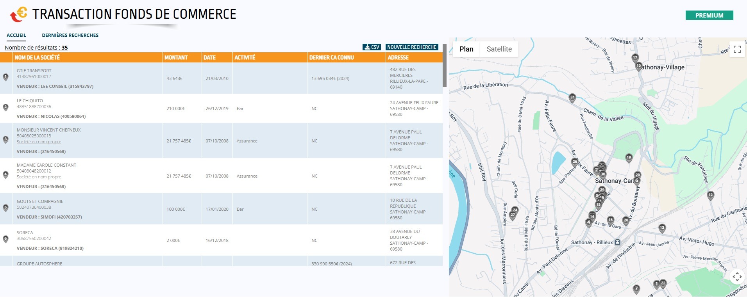
Task: Select map pin 19 on the map
Action: [629, 158]
